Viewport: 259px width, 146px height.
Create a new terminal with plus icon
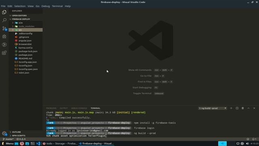click(x=231, y=108)
